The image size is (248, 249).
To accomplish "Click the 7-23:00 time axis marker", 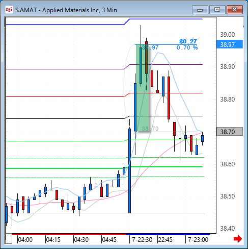I will [x=198, y=240].
